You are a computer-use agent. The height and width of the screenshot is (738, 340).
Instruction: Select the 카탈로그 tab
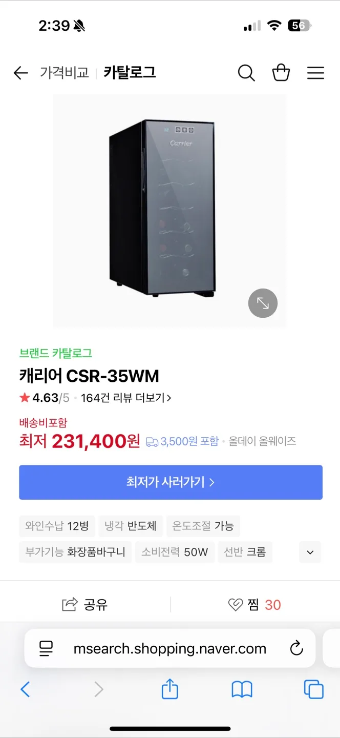[x=130, y=73]
